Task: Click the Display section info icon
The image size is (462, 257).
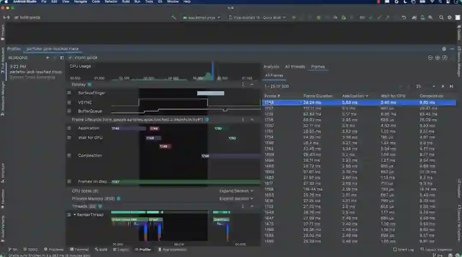Action: click(89, 85)
